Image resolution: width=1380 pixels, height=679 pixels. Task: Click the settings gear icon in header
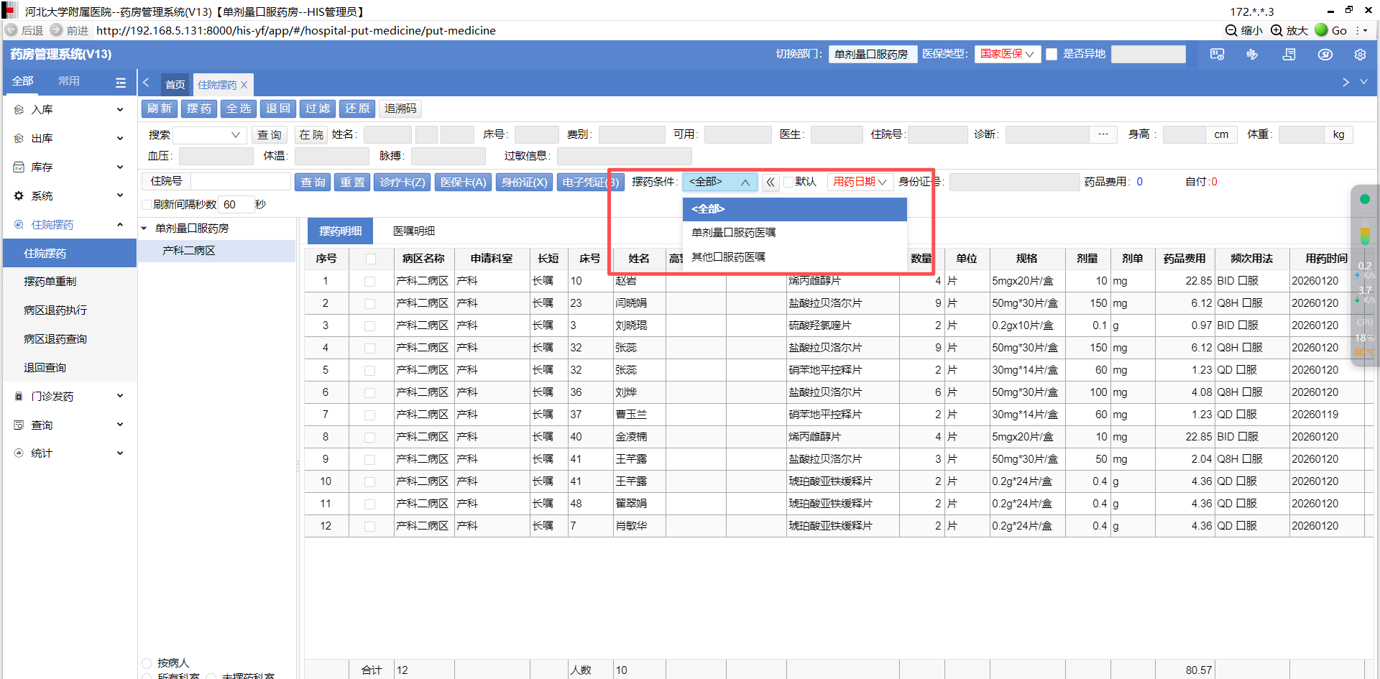click(x=1360, y=55)
